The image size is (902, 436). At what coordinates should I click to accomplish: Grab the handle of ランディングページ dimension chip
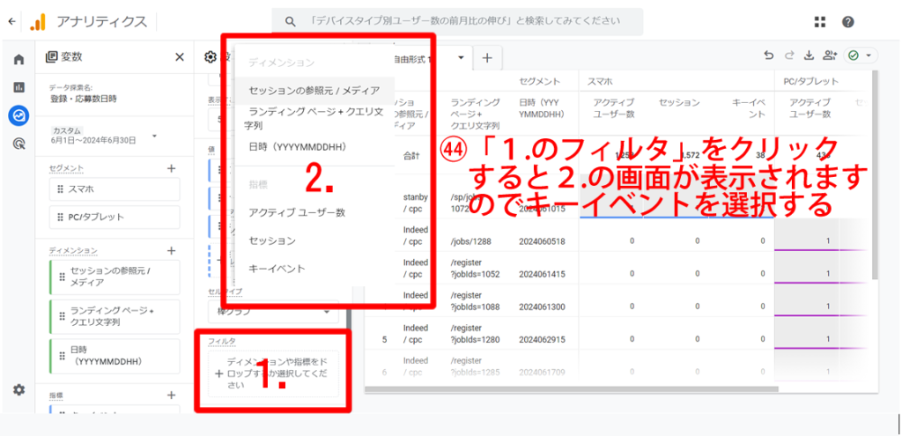coord(63,317)
